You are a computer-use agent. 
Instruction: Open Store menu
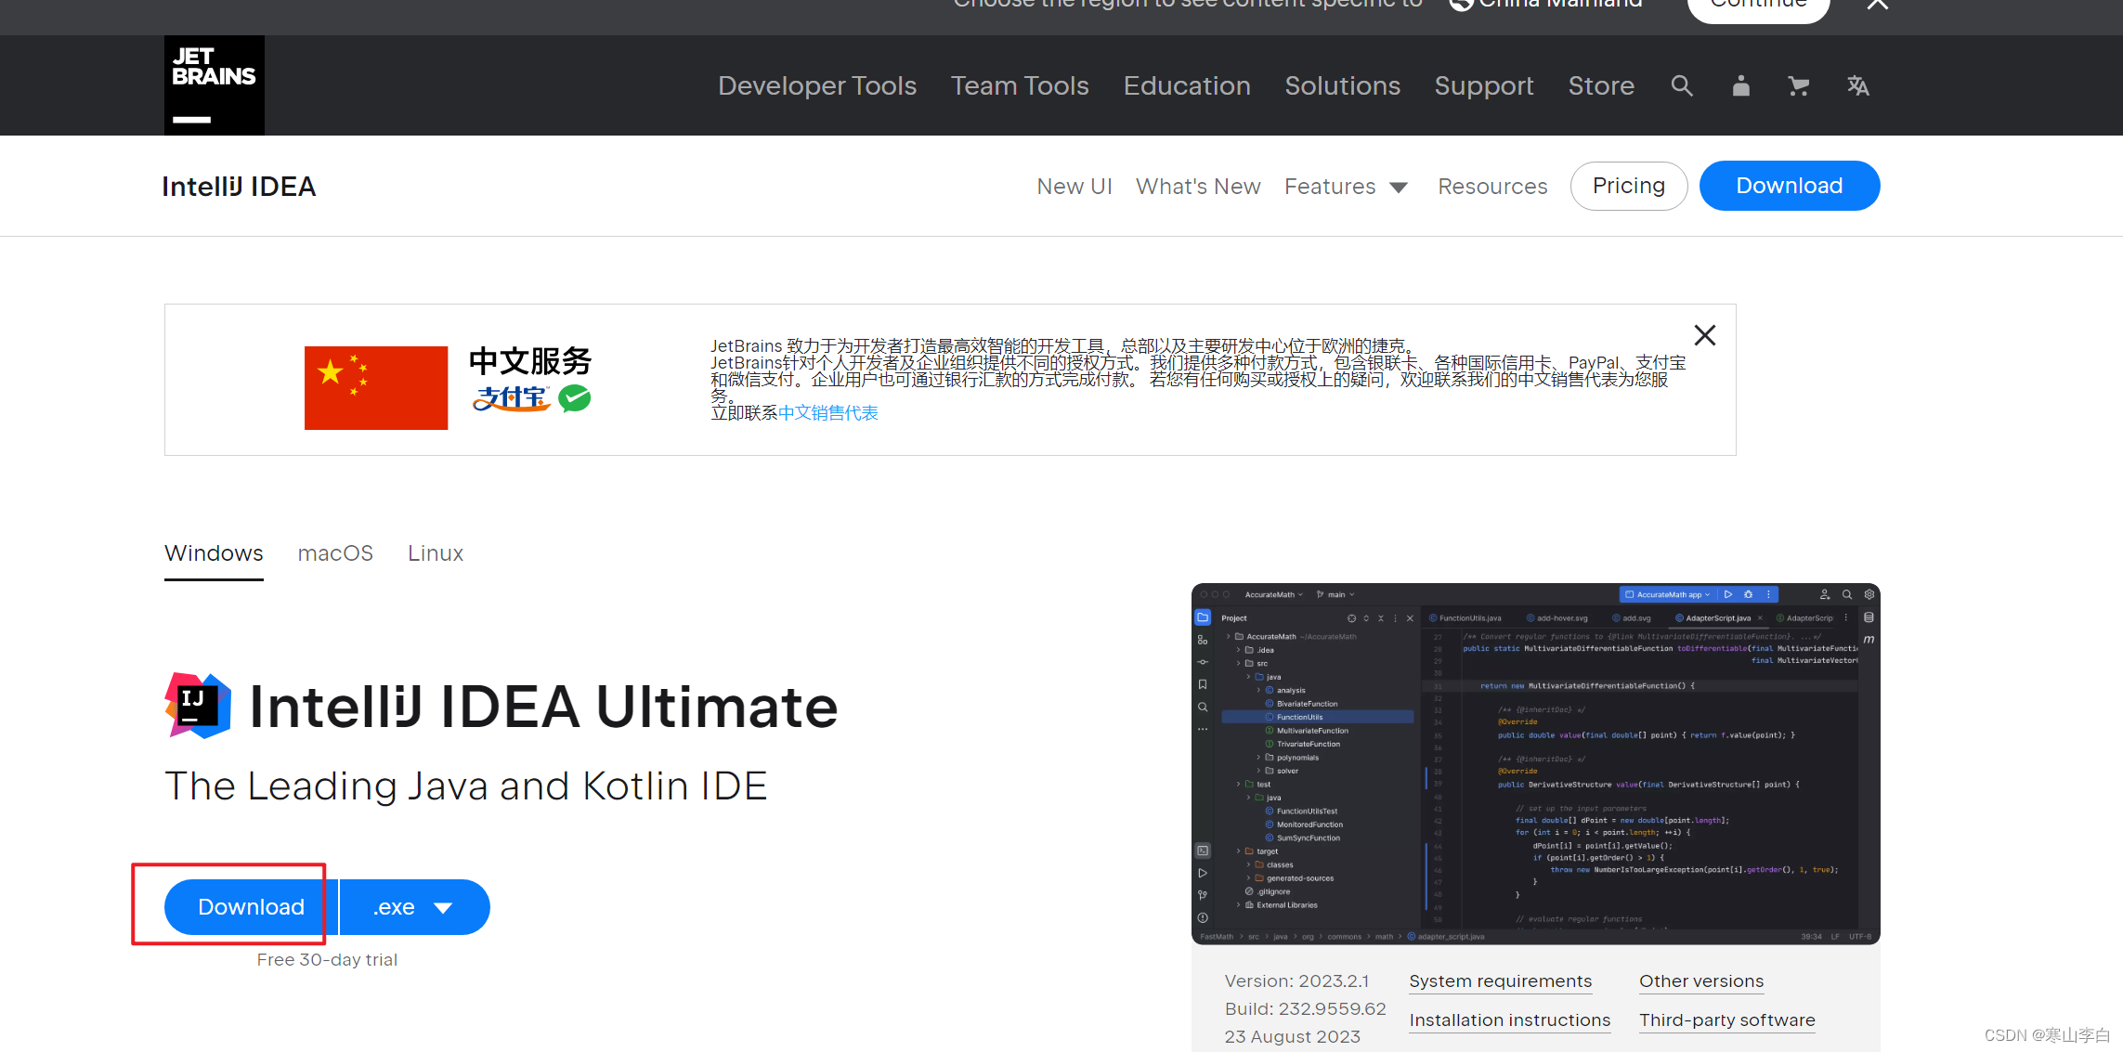pos(1601,86)
